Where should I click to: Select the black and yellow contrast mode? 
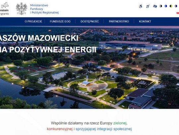171,6
